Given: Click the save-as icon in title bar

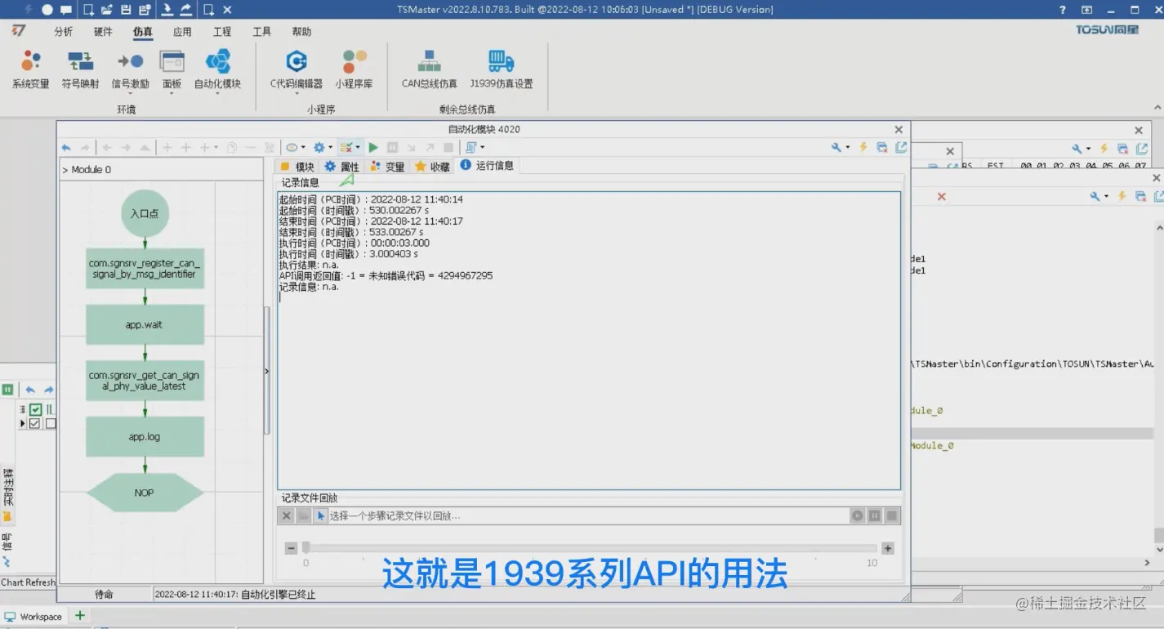Looking at the screenshot, I should [145, 10].
